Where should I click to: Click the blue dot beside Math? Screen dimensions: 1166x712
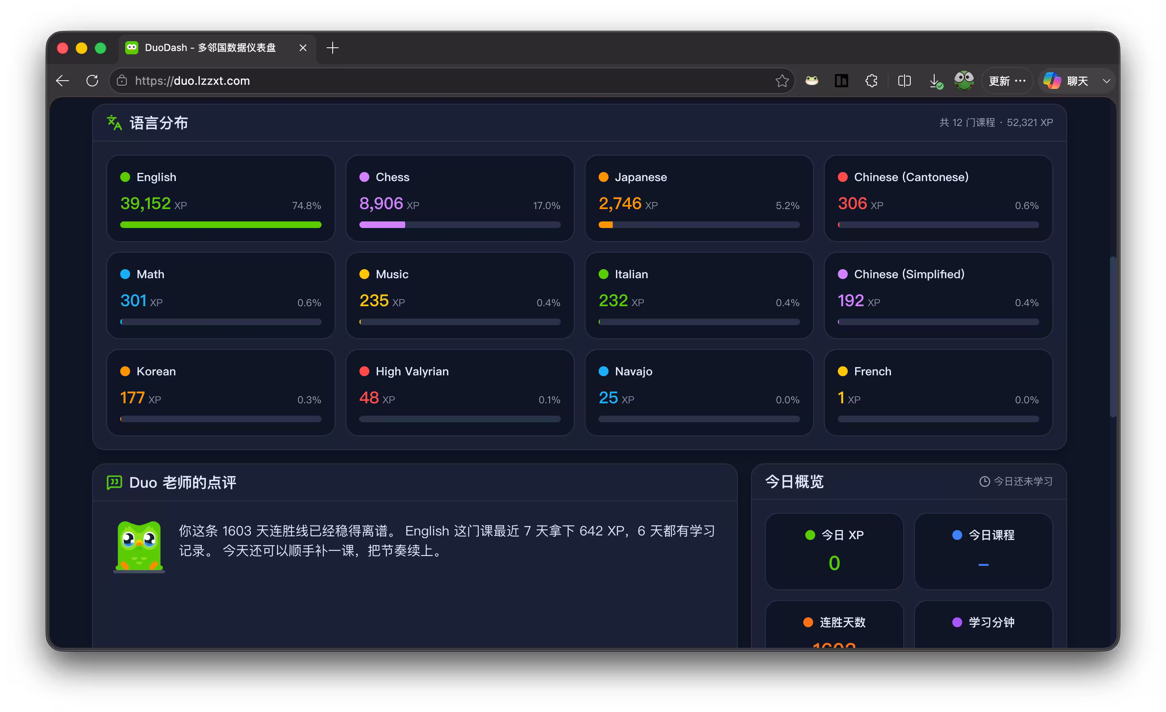[125, 274]
